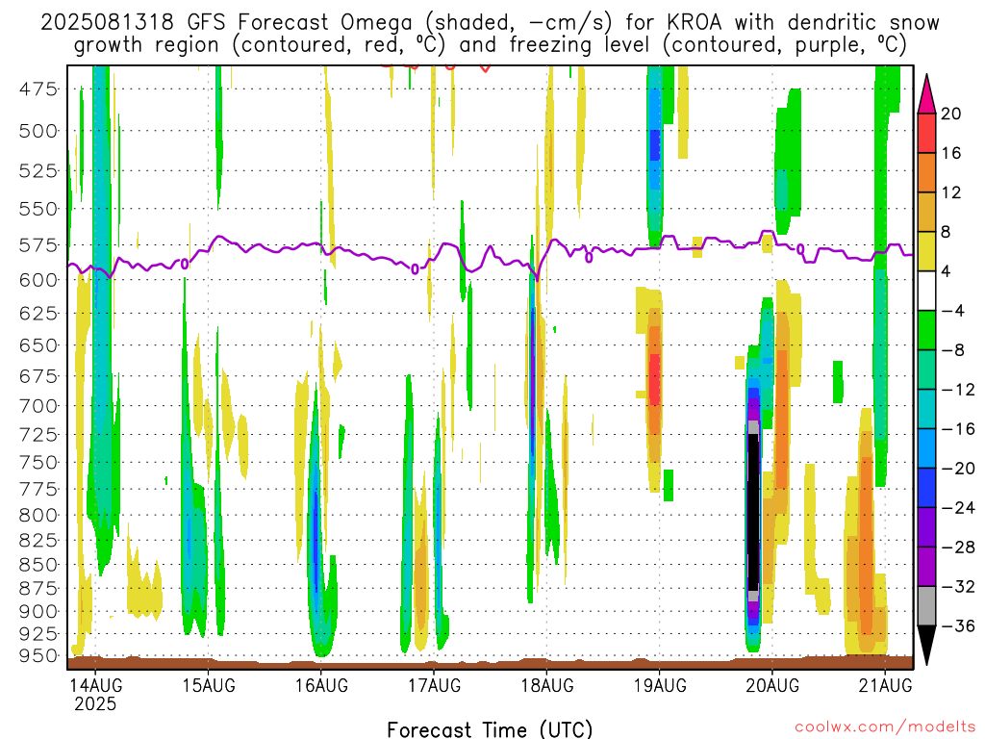The height and width of the screenshot is (739, 985).
Task: Click the colorbar value label -8
Action: 953,350
